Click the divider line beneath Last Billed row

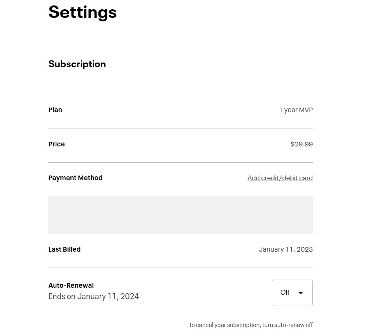(x=180, y=268)
